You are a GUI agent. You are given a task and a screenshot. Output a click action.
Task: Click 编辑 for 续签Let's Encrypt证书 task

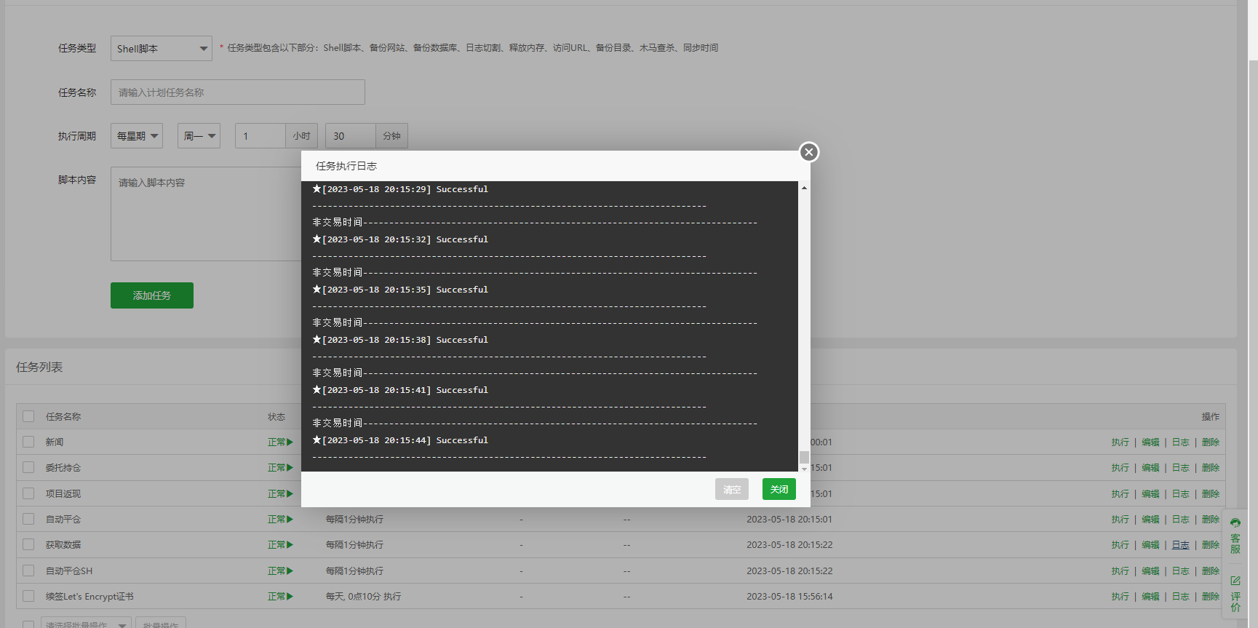click(1150, 597)
